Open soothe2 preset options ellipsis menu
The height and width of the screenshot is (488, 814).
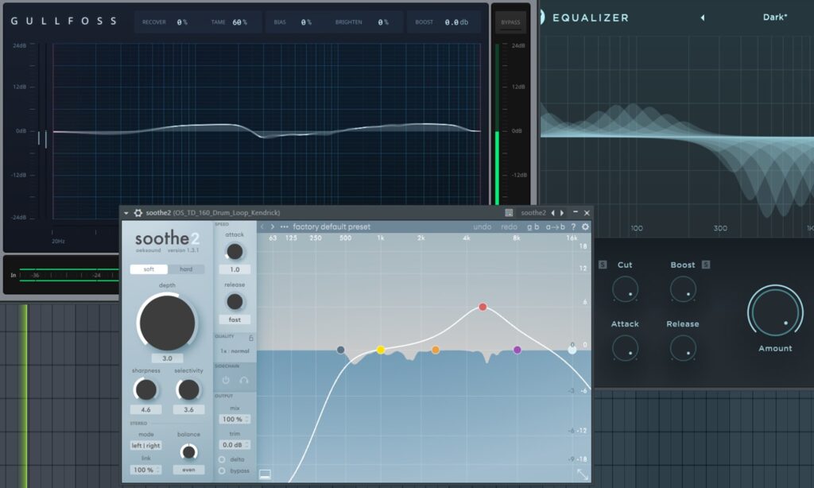(284, 227)
